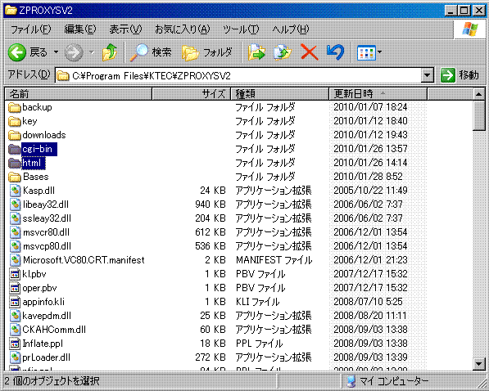Click the libeay32.dll file icon
This screenshot has width=489, height=391.
15,204
